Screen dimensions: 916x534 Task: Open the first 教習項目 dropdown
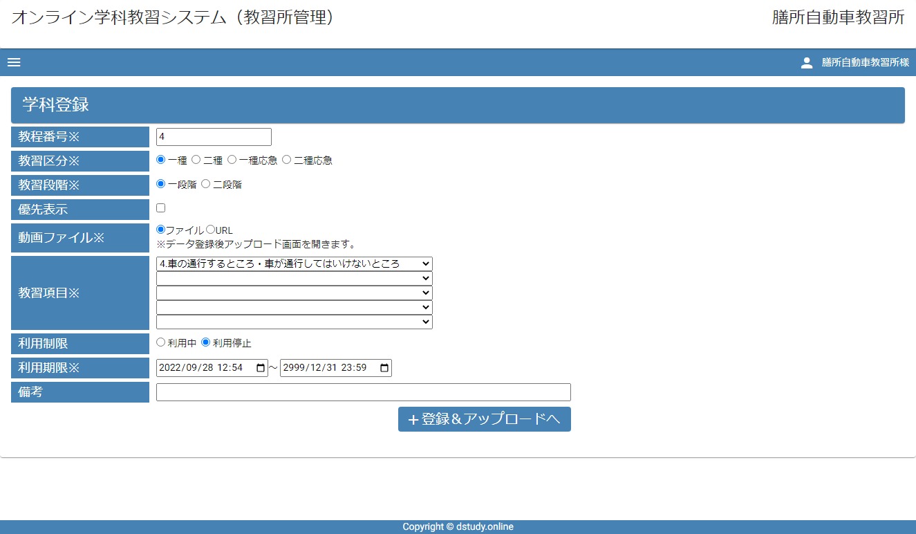[x=294, y=264]
